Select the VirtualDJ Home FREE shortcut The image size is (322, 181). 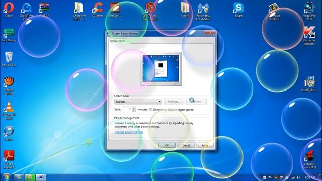309,160
